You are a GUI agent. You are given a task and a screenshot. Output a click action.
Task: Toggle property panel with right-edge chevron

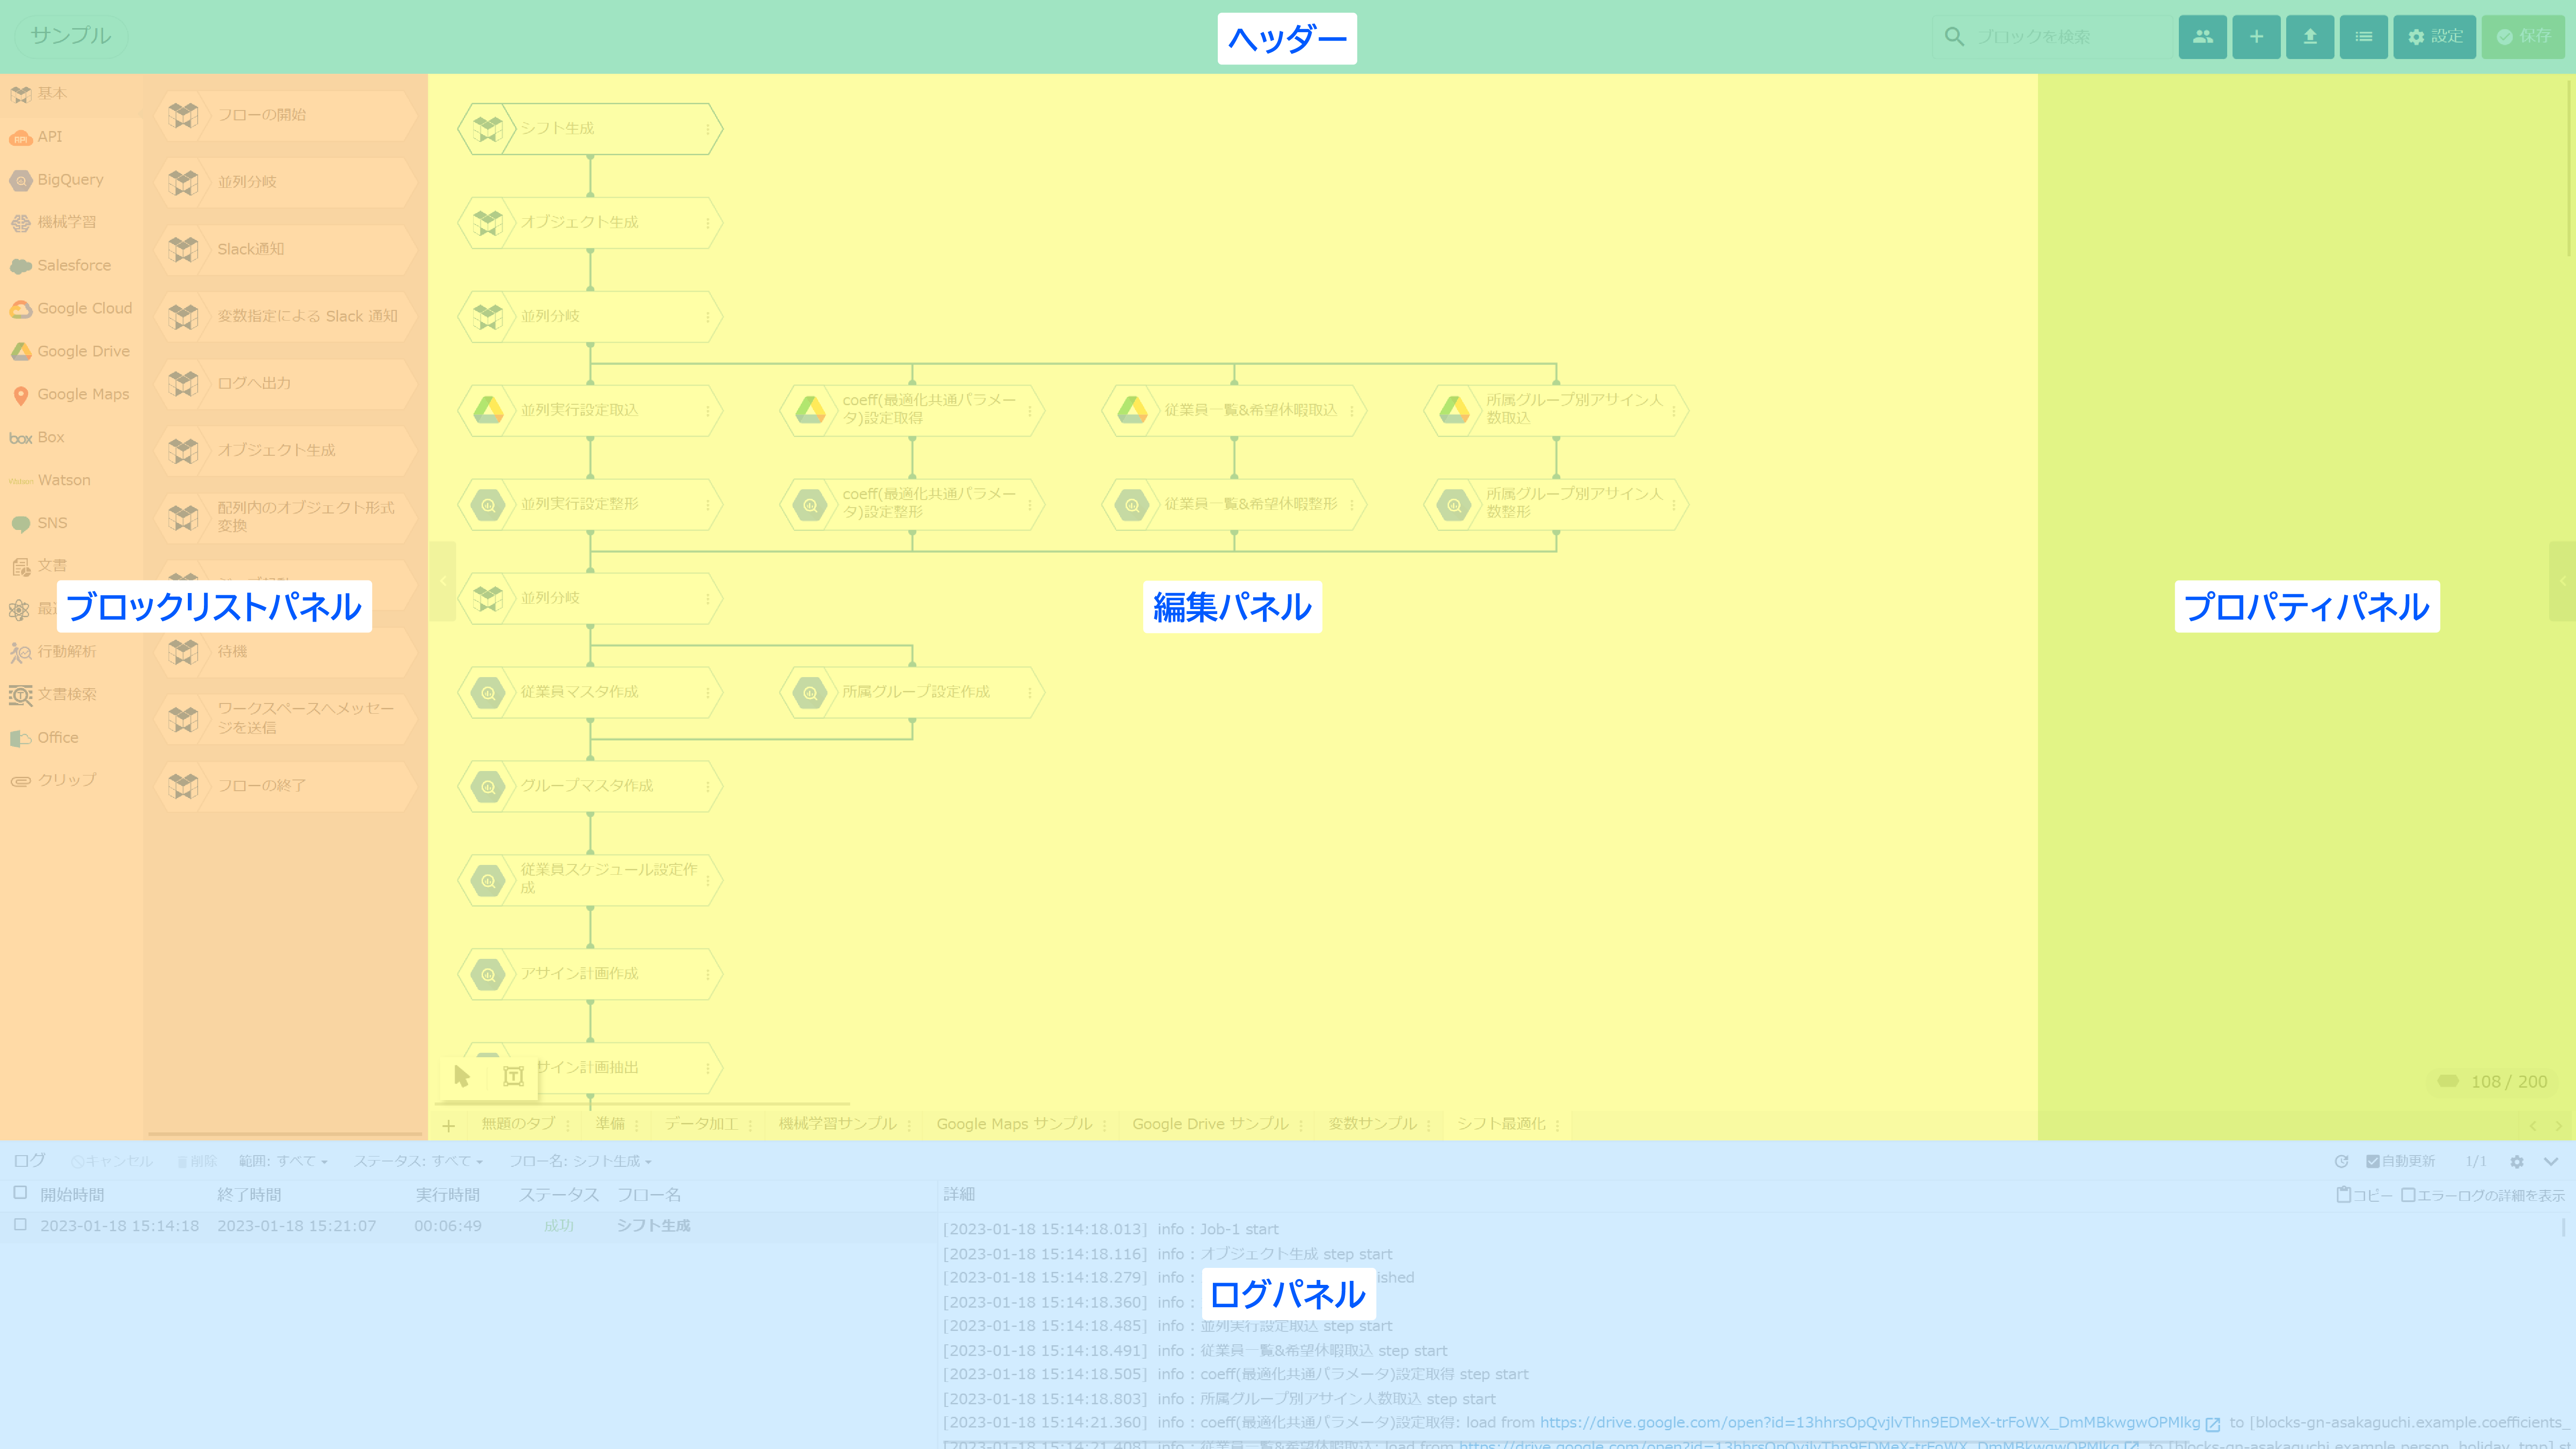coord(2562,581)
